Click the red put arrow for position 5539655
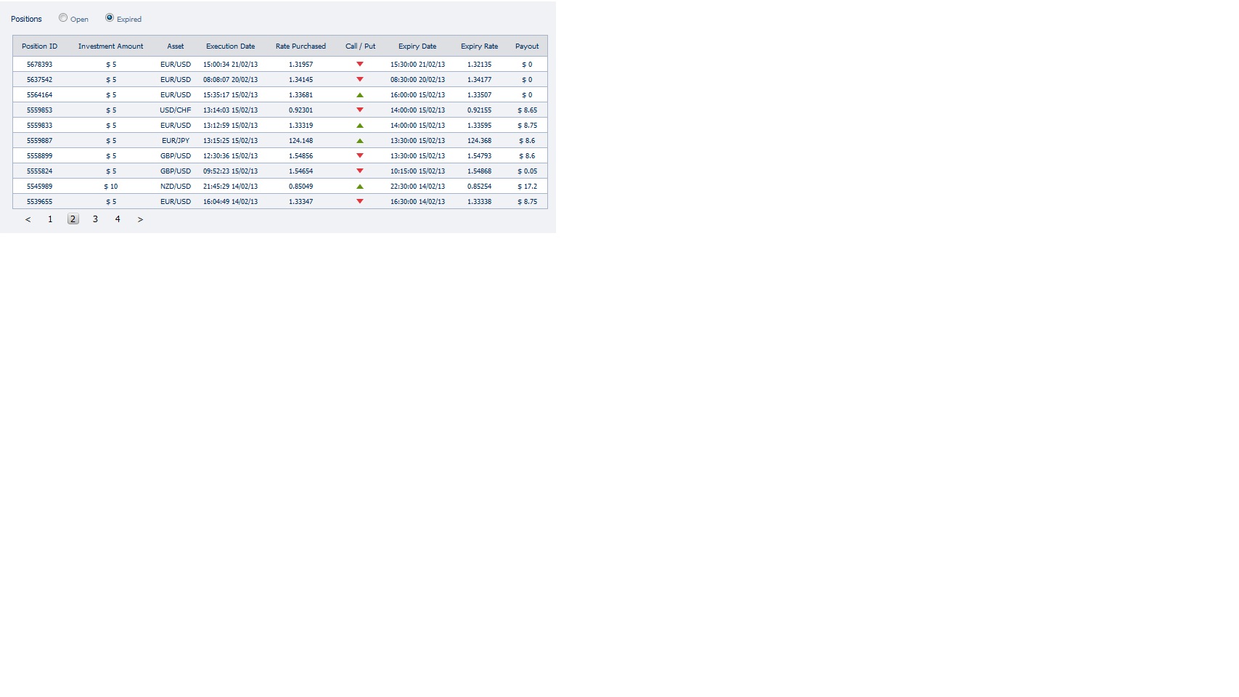 360,202
